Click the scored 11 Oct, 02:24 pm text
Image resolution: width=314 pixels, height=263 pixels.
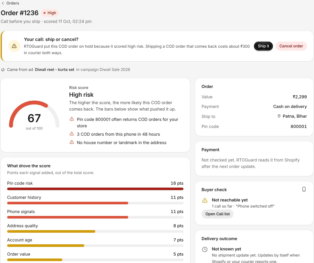[68, 21]
